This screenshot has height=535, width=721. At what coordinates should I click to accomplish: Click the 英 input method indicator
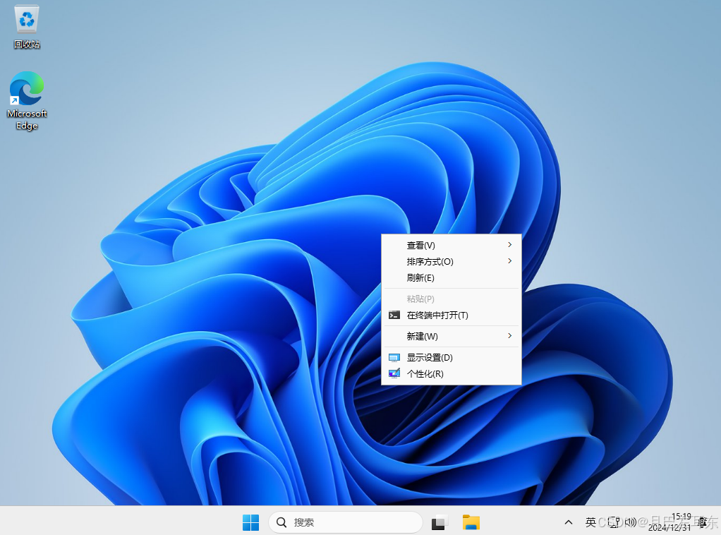click(590, 522)
